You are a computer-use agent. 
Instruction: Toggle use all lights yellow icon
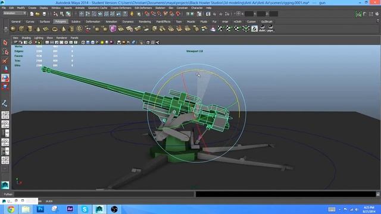point(102,42)
